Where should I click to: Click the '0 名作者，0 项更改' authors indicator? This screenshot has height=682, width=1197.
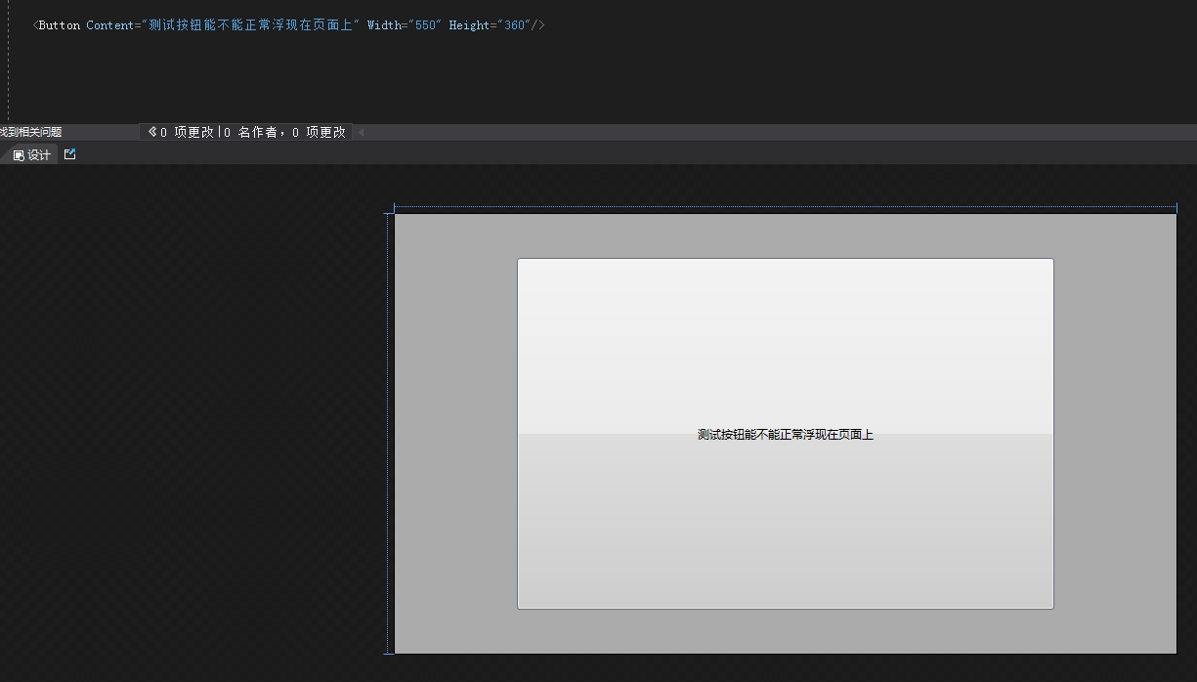coord(284,132)
